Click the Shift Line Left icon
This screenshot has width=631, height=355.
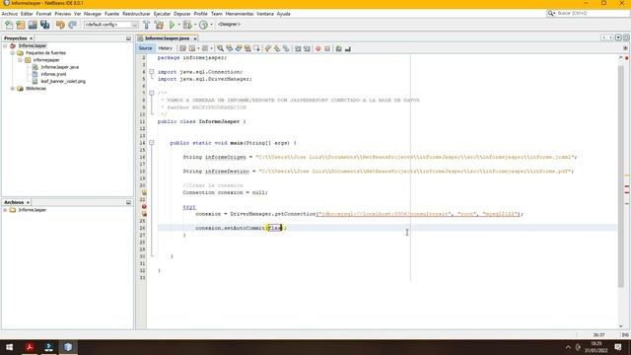[298, 48]
